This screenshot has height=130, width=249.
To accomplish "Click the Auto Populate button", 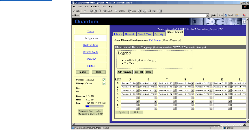I will tap(125, 72).
